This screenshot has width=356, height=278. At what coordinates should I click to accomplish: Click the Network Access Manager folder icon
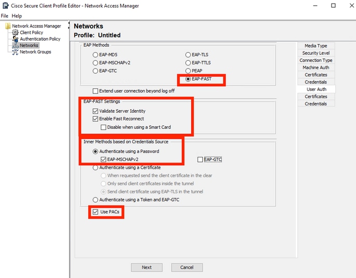8,26
